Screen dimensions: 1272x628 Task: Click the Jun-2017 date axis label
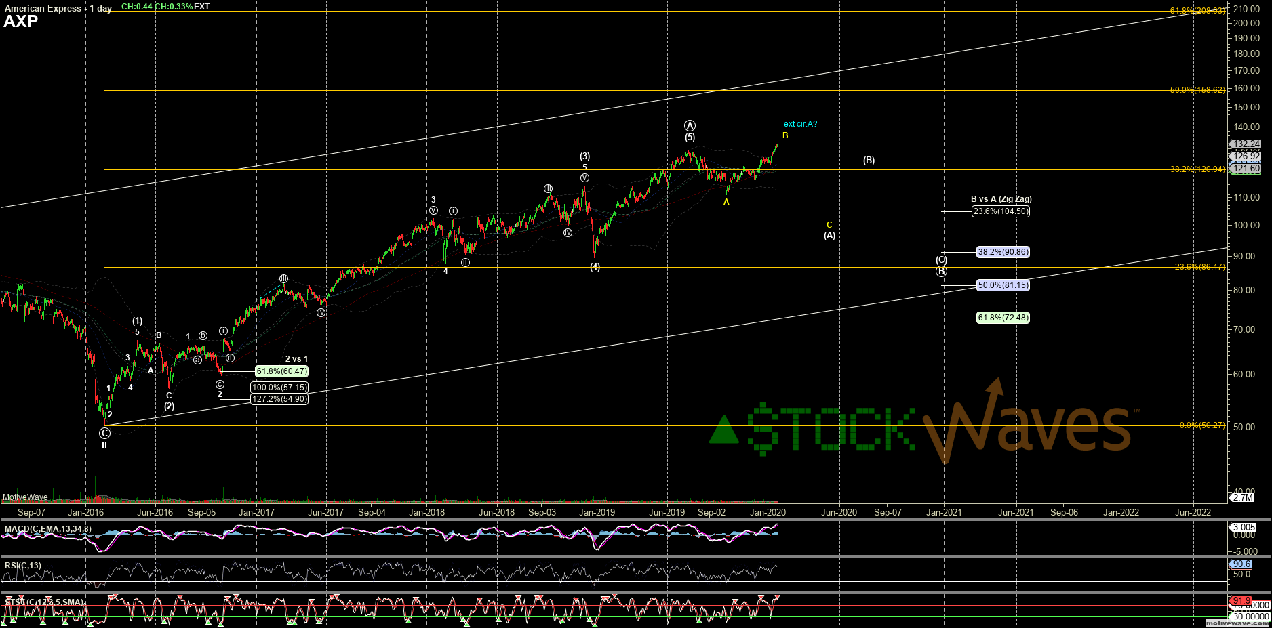(x=325, y=512)
